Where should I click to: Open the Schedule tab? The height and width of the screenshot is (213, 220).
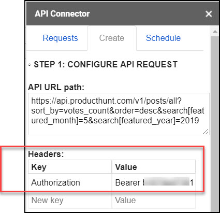163,38
